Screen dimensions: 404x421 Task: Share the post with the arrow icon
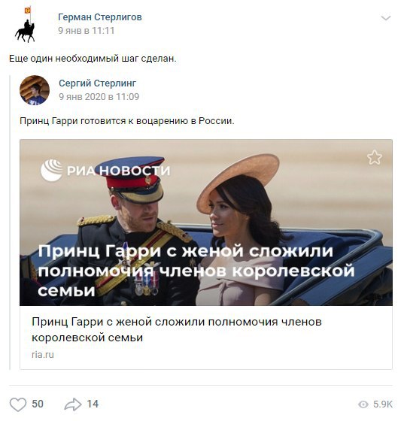[73, 404]
